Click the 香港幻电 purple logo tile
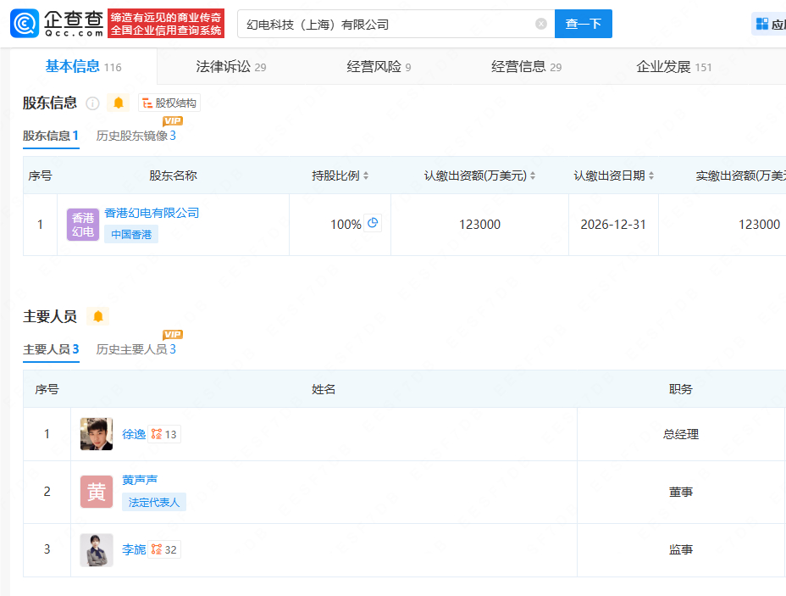 83,225
